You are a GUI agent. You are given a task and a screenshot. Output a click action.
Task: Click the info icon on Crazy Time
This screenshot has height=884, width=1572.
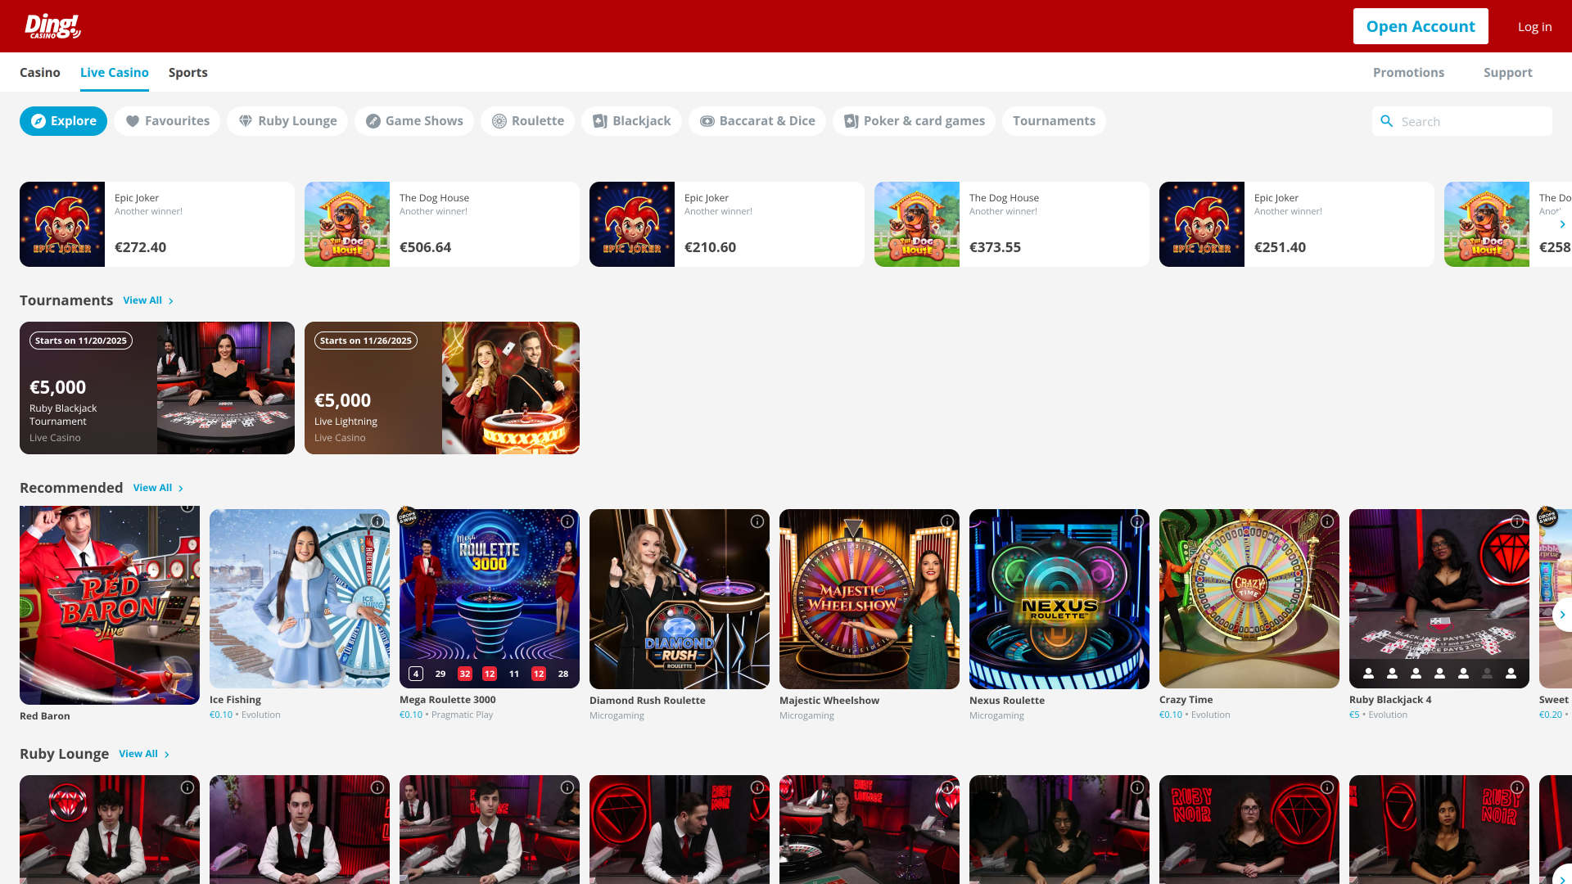1326,521
